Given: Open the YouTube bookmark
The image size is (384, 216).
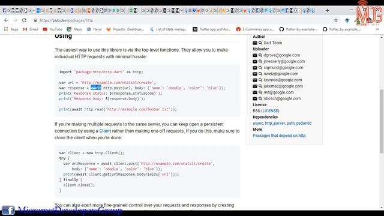Looking at the screenshot, I should click(52, 29).
